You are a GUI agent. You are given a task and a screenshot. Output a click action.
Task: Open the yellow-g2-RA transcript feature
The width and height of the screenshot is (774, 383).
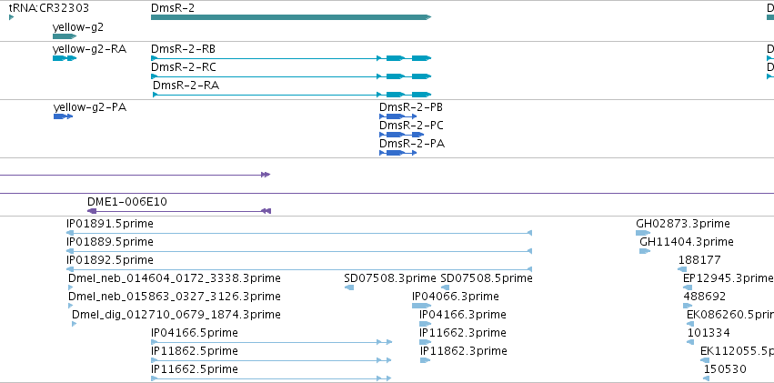coord(65,58)
